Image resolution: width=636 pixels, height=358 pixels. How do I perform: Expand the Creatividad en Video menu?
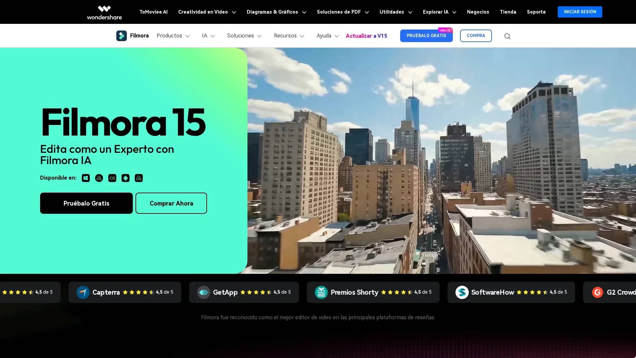tap(207, 12)
